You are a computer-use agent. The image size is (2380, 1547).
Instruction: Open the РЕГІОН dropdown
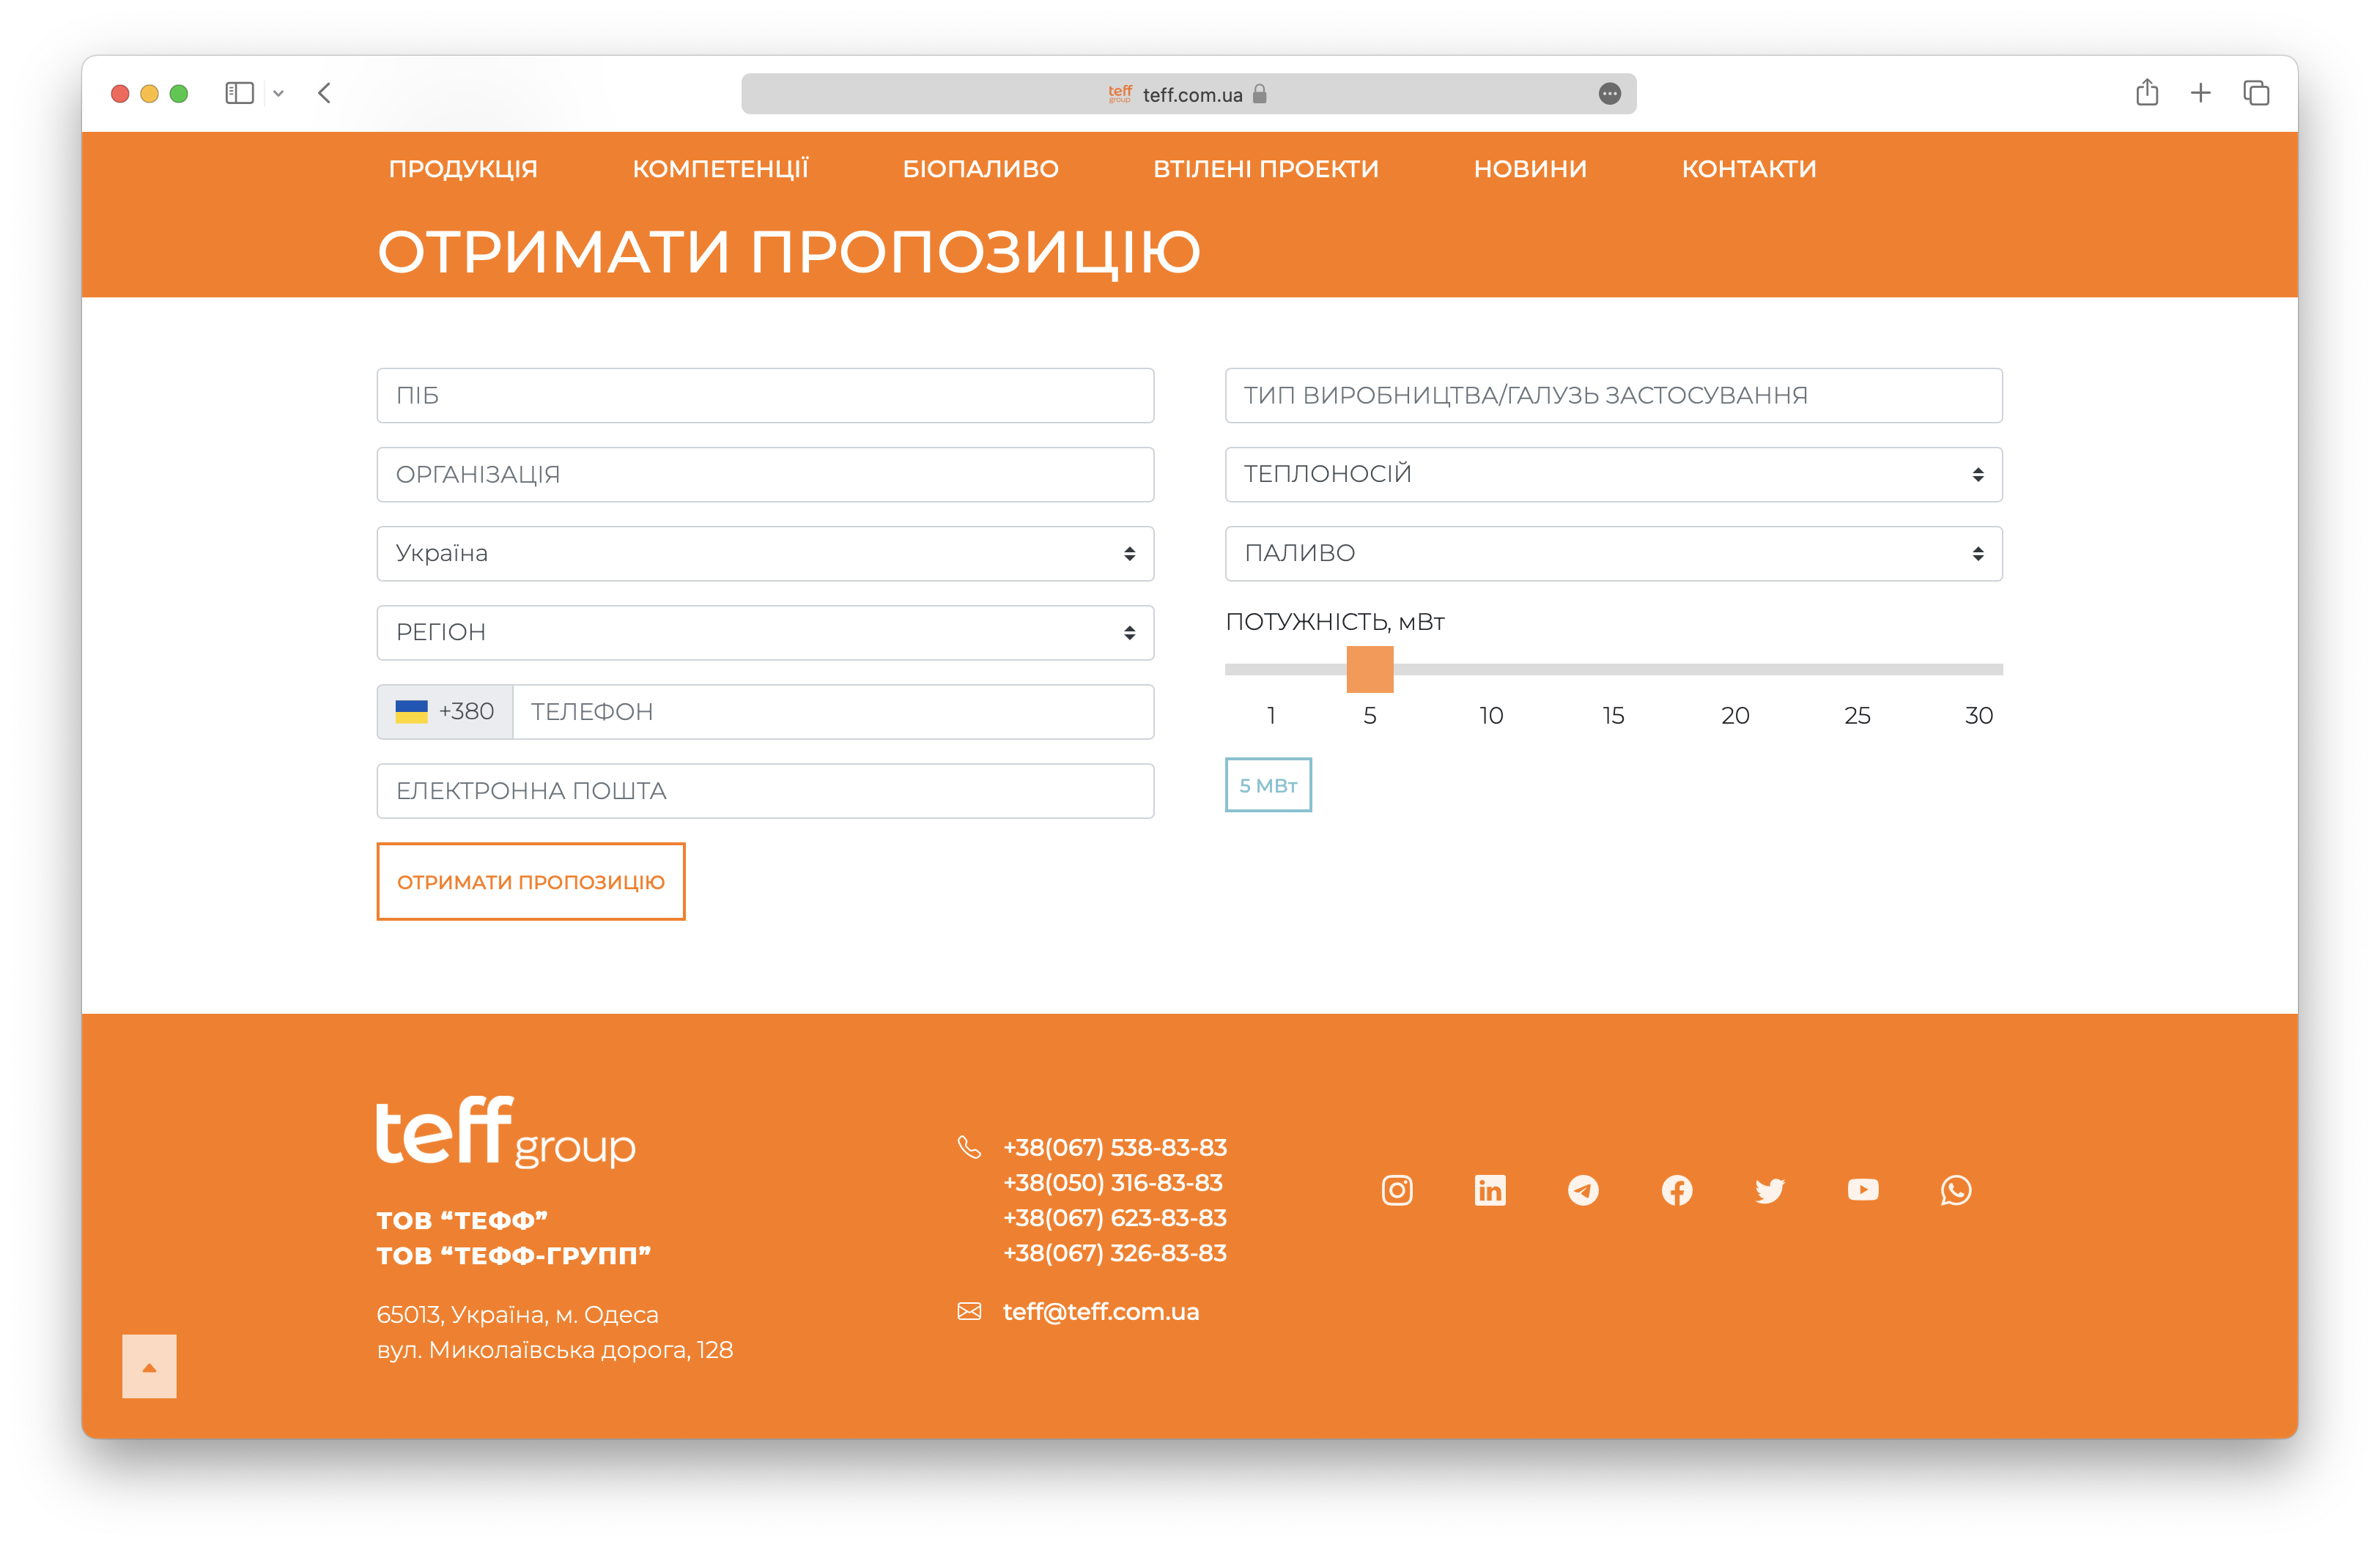point(765,633)
